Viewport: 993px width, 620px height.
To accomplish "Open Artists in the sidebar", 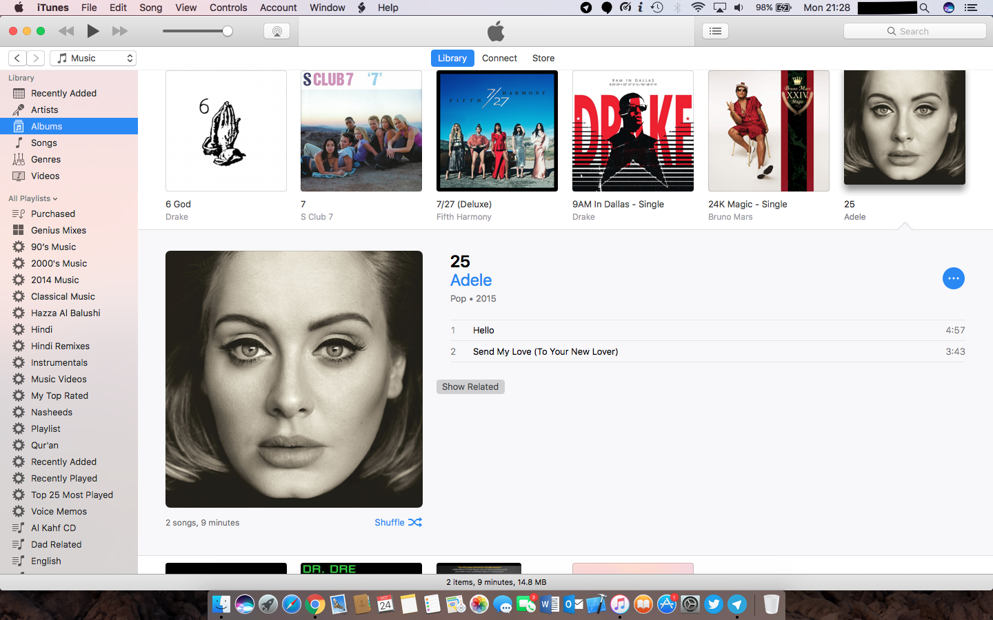I will click(x=69, y=110).
